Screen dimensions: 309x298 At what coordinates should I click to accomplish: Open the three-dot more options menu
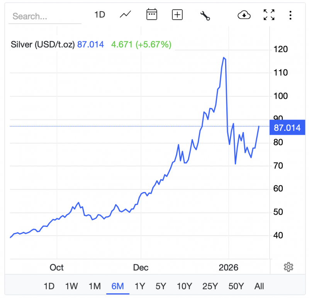tap(290, 15)
